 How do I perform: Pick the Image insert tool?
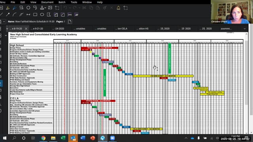coord(50,8)
